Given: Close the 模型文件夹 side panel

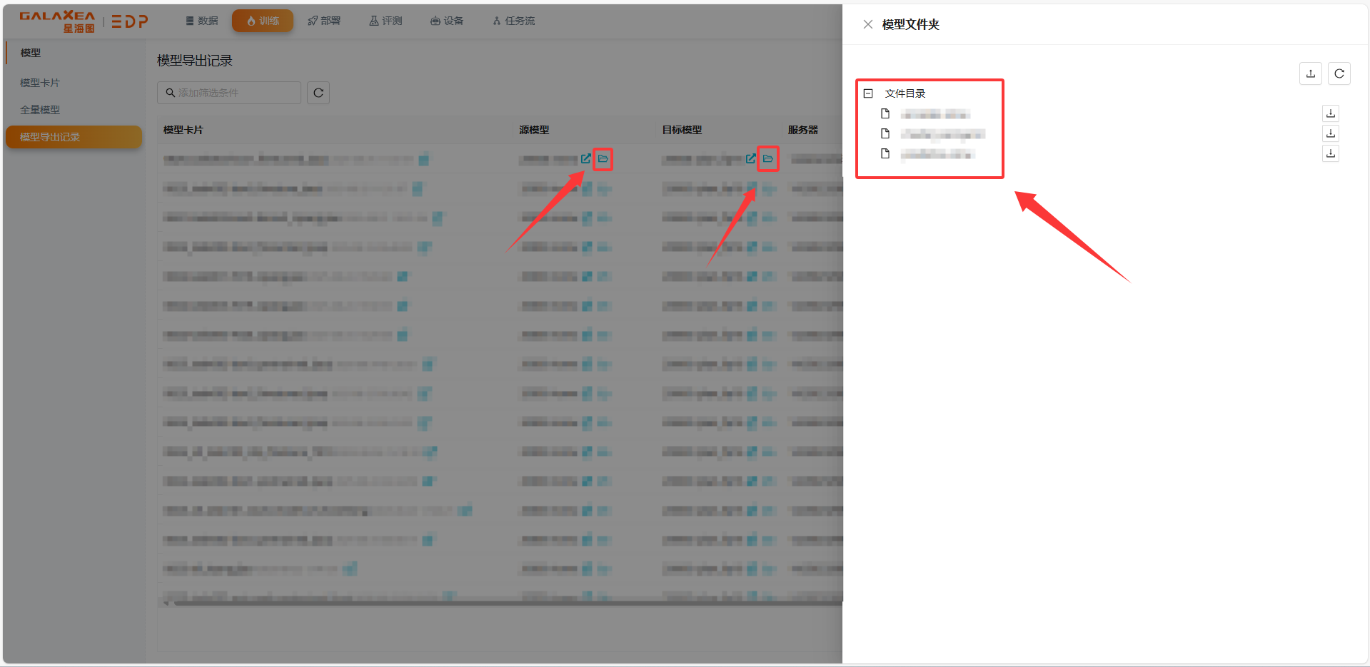Looking at the screenshot, I should point(867,24).
